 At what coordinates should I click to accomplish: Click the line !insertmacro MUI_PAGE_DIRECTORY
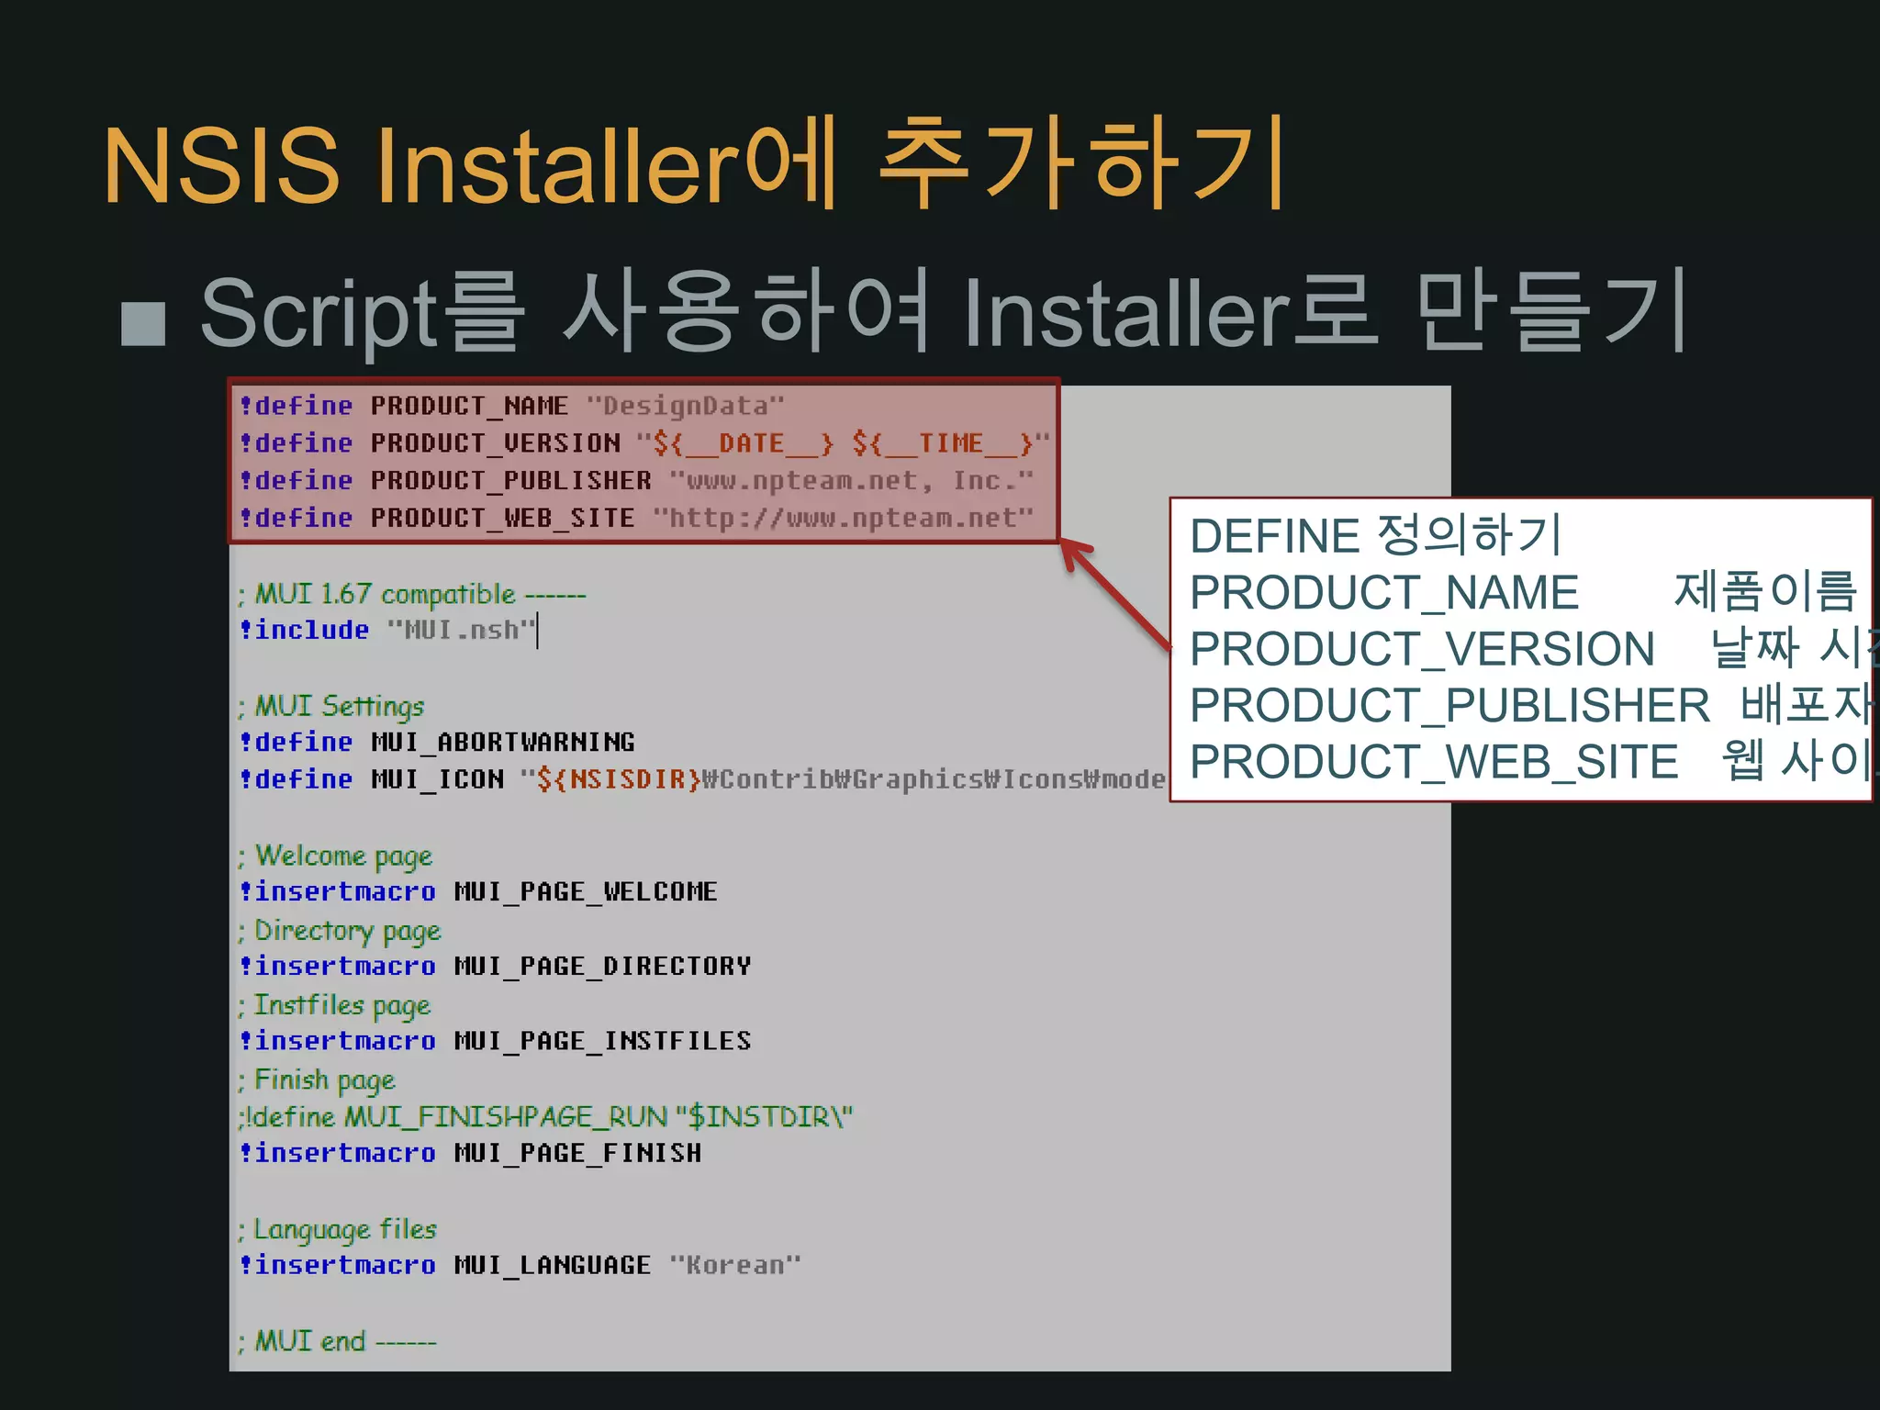(495, 966)
